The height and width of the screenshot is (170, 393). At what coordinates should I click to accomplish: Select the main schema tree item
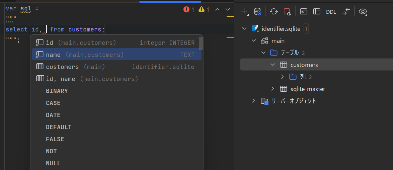click(278, 41)
